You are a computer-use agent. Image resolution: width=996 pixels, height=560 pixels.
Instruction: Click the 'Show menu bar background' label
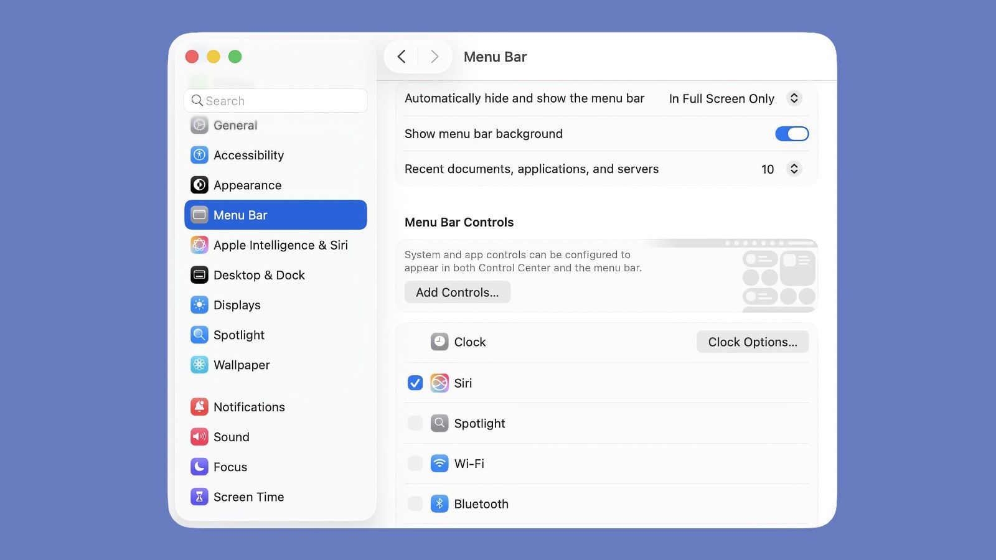[484, 134]
